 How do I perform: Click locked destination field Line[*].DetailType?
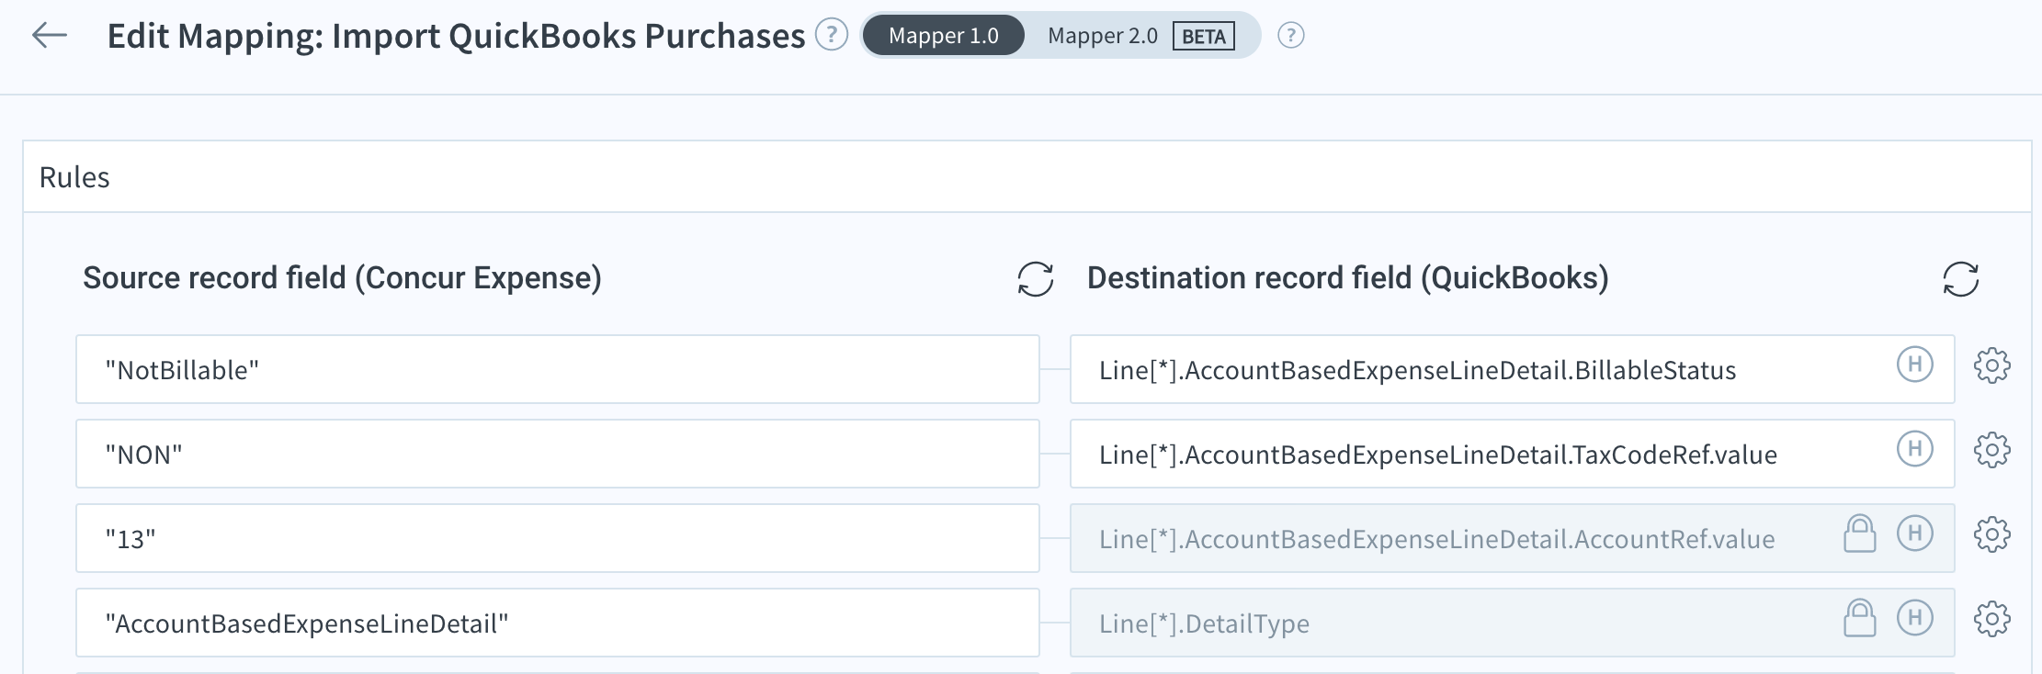pos(1513,623)
